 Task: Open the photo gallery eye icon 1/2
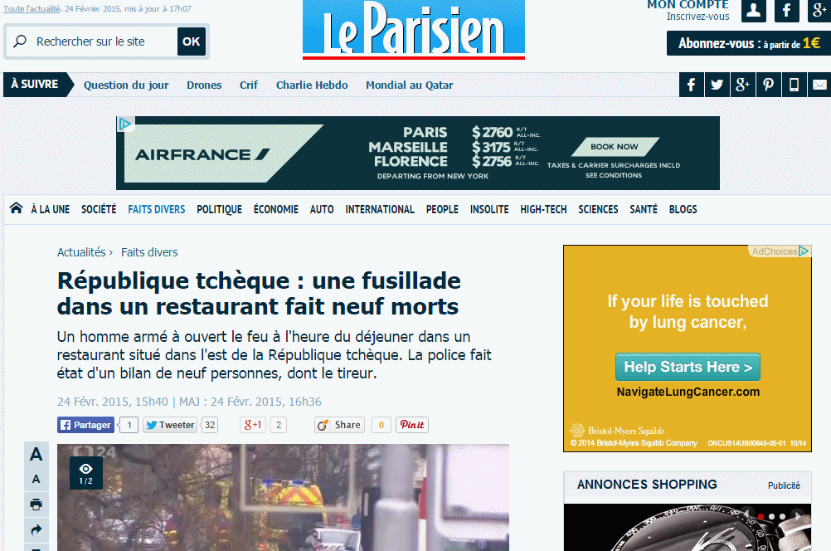86,473
